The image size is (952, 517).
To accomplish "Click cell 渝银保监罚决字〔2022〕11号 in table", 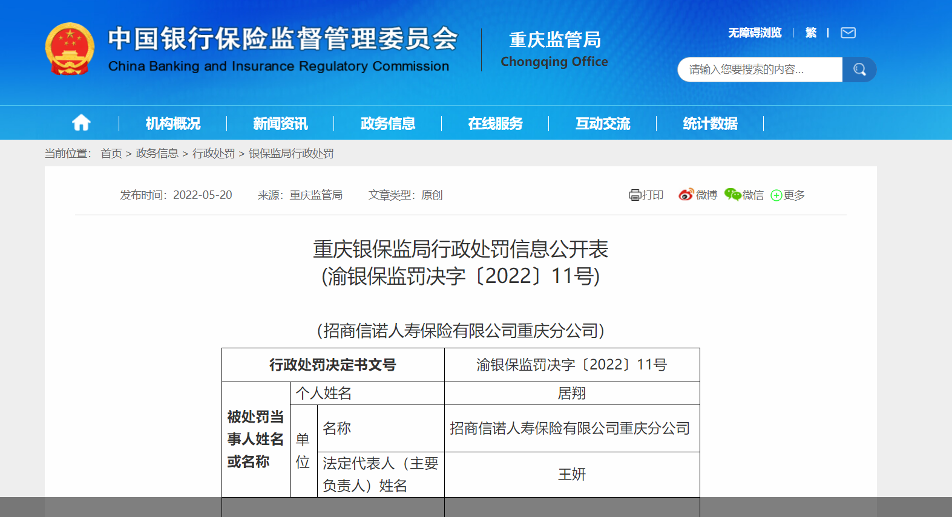I will click(x=572, y=365).
